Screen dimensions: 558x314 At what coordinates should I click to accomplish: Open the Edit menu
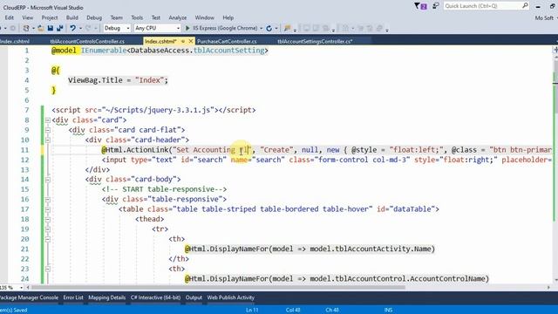tap(10, 17)
